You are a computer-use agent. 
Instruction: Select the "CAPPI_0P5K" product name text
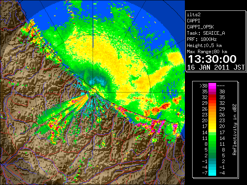point(200,27)
